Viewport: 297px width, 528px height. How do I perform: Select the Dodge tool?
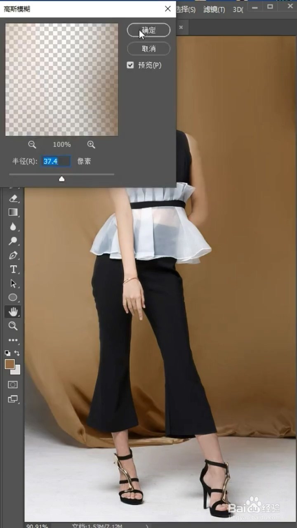[x=13, y=241]
